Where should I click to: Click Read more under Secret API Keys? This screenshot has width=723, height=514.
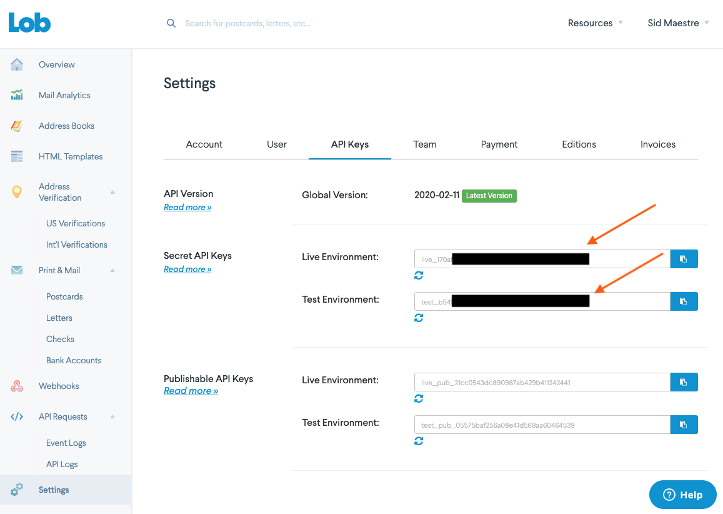pyautogui.click(x=187, y=269)
